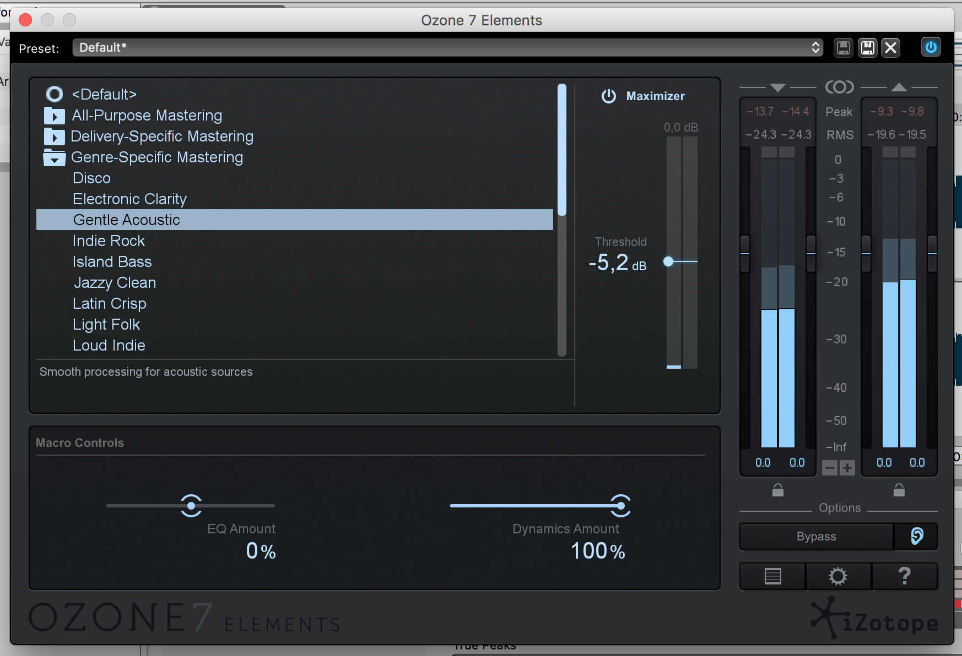The height and width of the screenshot is (656, 962).
Task: Expand the All-Purpose Mastering folder
Action: click(54, 116)
